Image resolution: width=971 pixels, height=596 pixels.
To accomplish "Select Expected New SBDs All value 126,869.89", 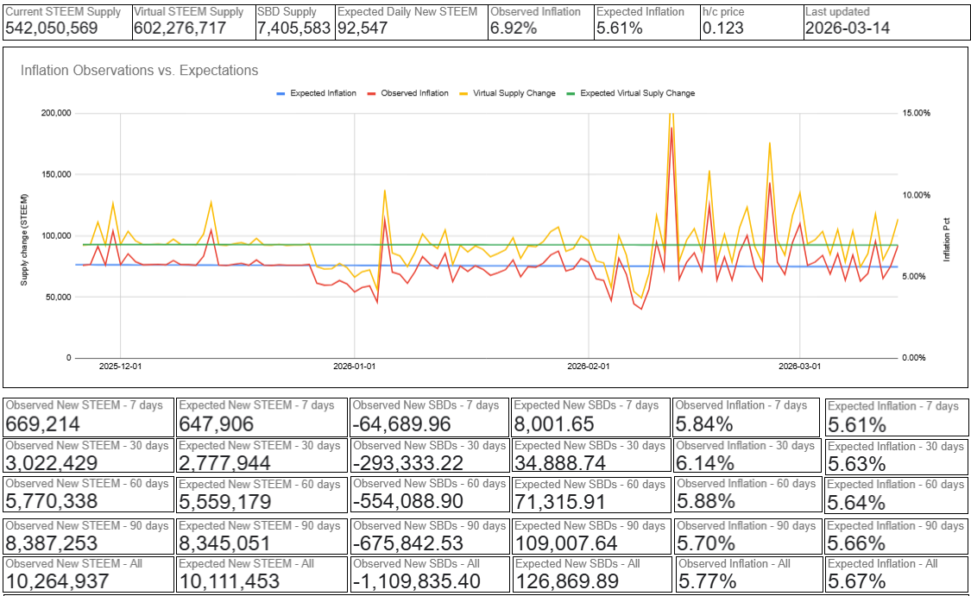I will (567, 581).
